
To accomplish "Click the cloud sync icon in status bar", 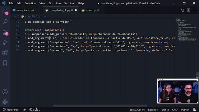I will [24, 110].
